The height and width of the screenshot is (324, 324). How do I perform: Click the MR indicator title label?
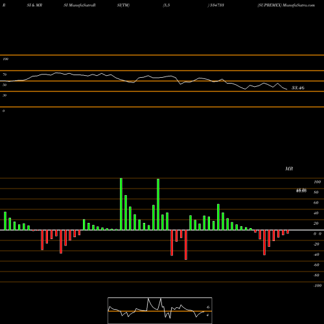pyautogui.click(x=289, y=168)
